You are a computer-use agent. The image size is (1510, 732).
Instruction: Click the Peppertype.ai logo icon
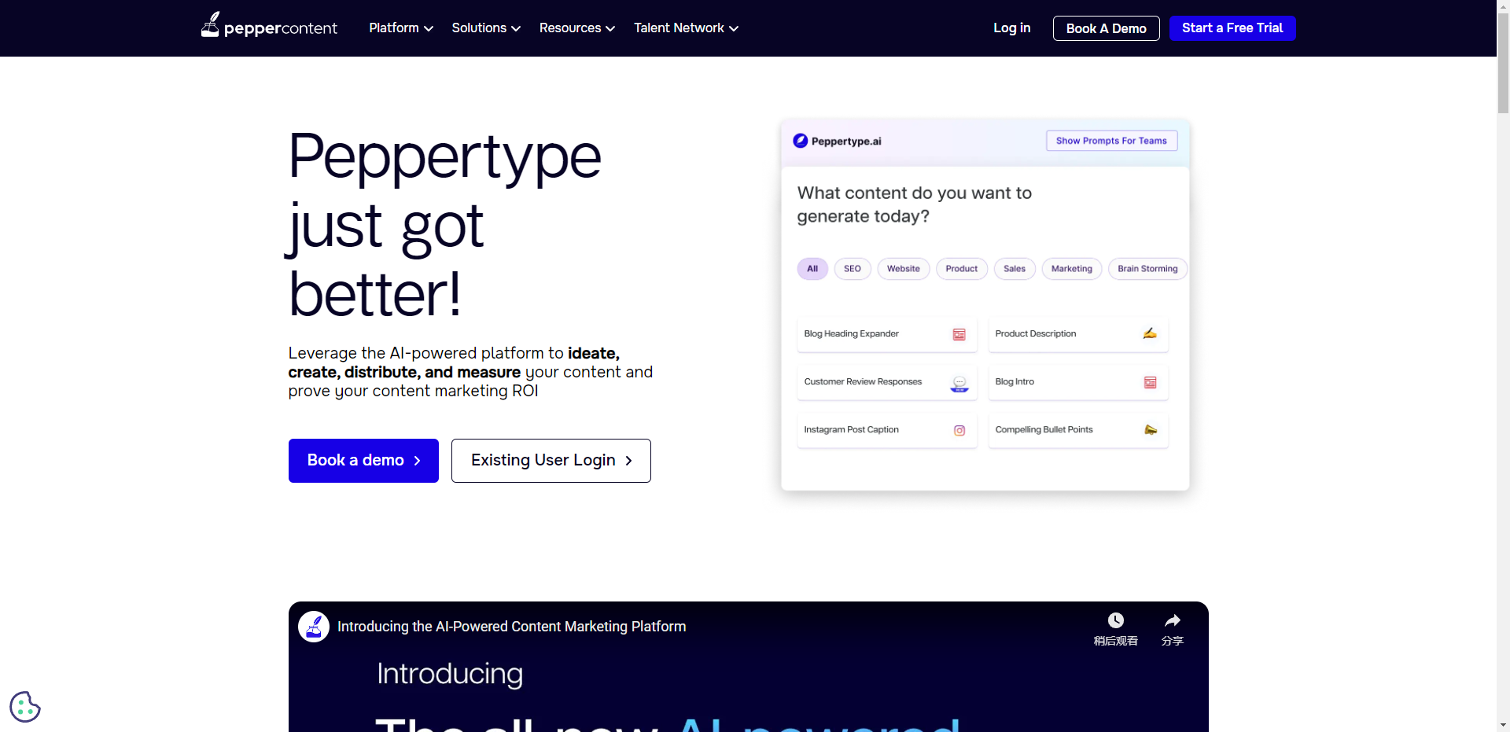pyautogui.click(x=800, y=141)
